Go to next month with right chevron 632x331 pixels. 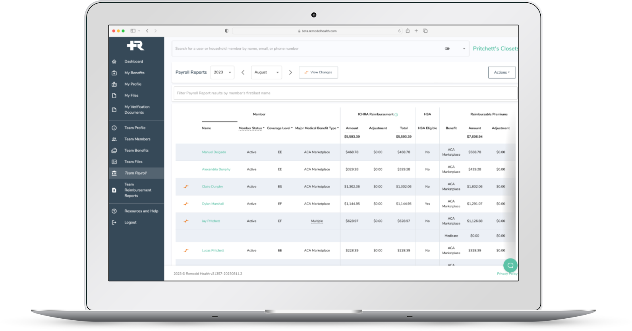click(x=290, y=72)
